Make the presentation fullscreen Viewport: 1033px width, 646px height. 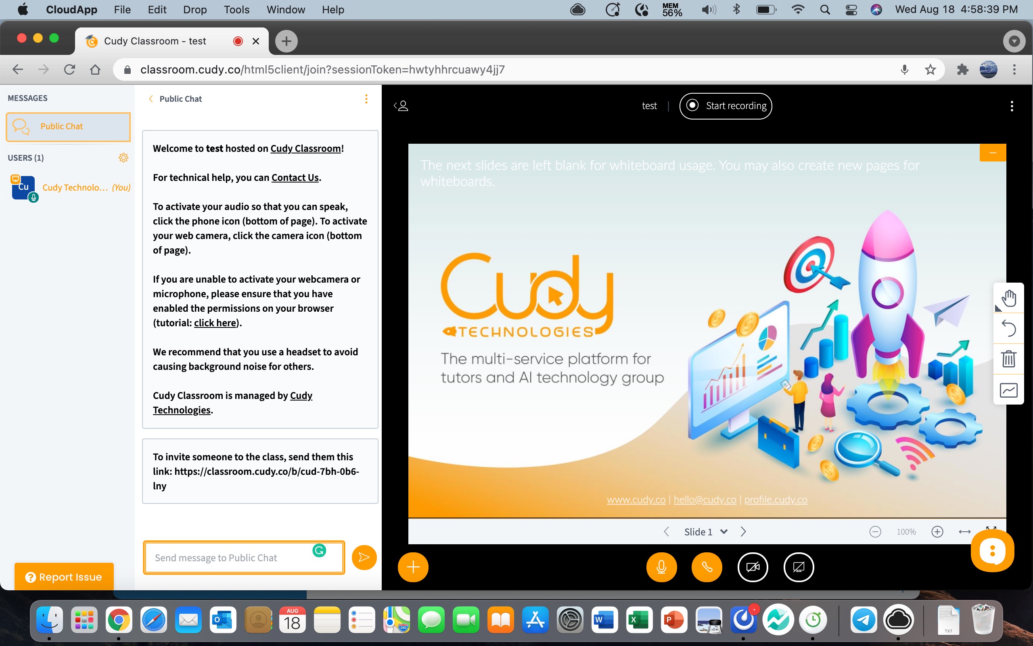pos(991,529)
